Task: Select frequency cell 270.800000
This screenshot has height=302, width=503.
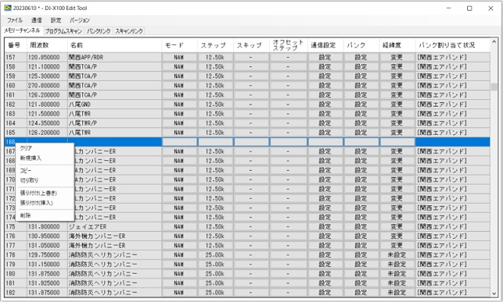Action: coord(47,85)
